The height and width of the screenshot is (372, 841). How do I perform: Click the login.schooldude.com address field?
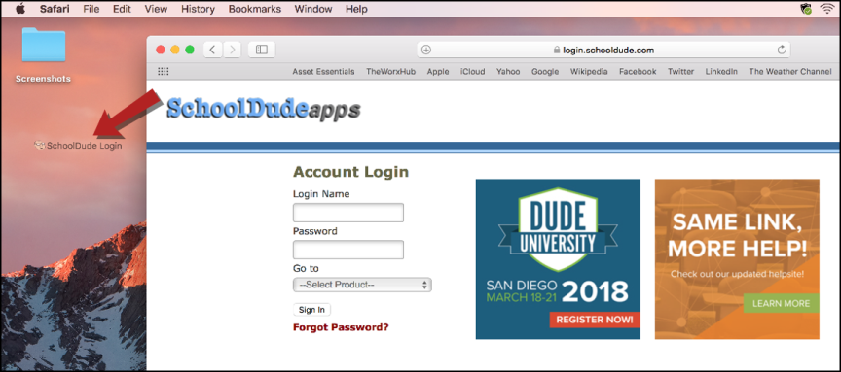click(x=603, y=50)
